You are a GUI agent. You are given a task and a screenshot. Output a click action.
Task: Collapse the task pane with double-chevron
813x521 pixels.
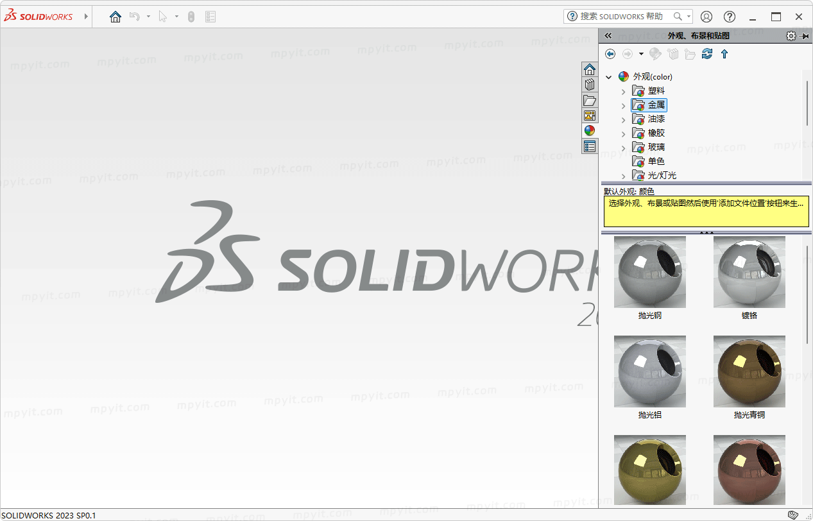point(608,36)
